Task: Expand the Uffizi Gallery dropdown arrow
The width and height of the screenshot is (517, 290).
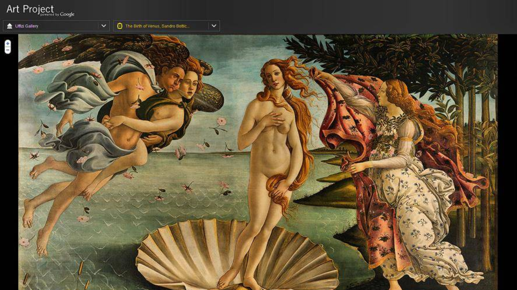Action: [x=103, y=26]
